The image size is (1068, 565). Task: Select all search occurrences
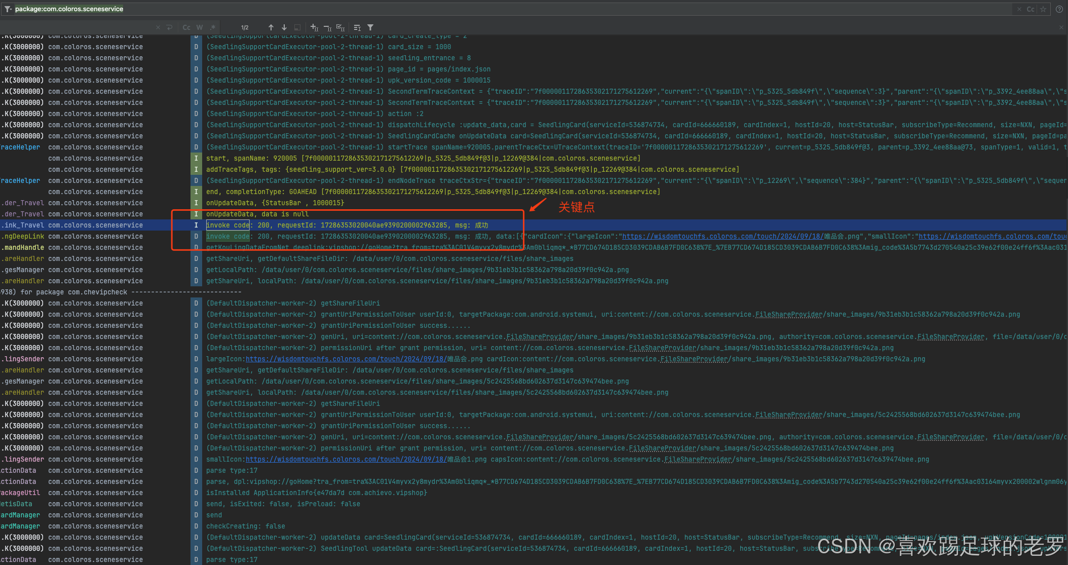340,27
